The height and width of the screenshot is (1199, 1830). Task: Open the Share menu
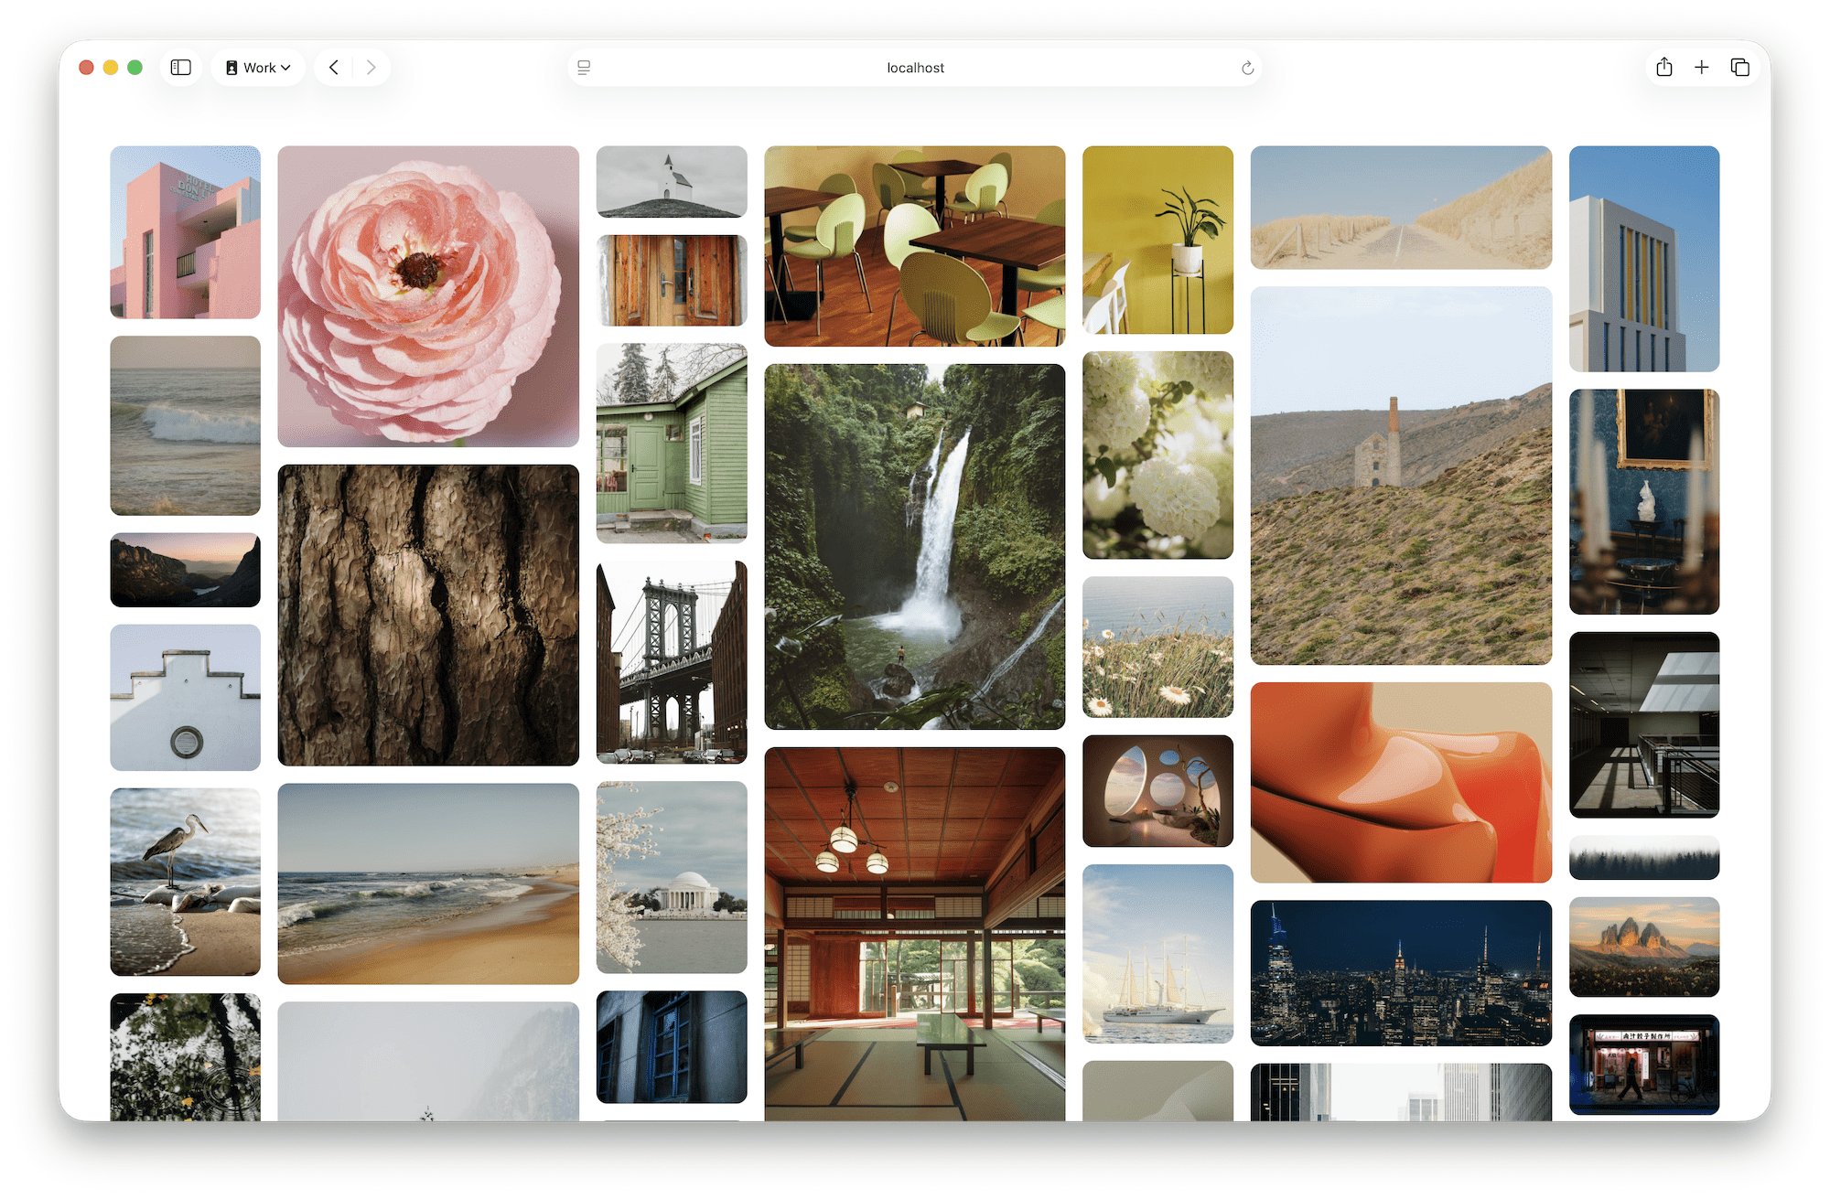[1663, 68]
